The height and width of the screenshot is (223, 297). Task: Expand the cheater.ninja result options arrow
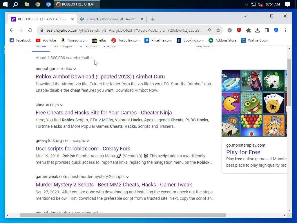(61, 105)
